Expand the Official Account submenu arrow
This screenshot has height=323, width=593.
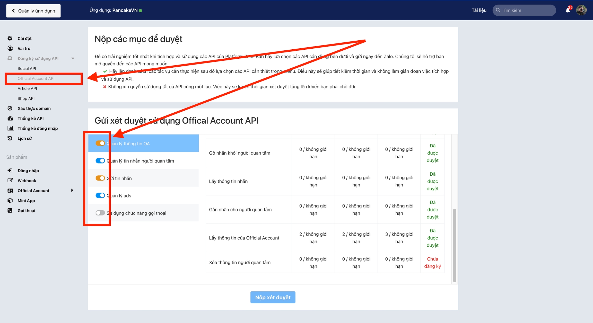point(72,190)
